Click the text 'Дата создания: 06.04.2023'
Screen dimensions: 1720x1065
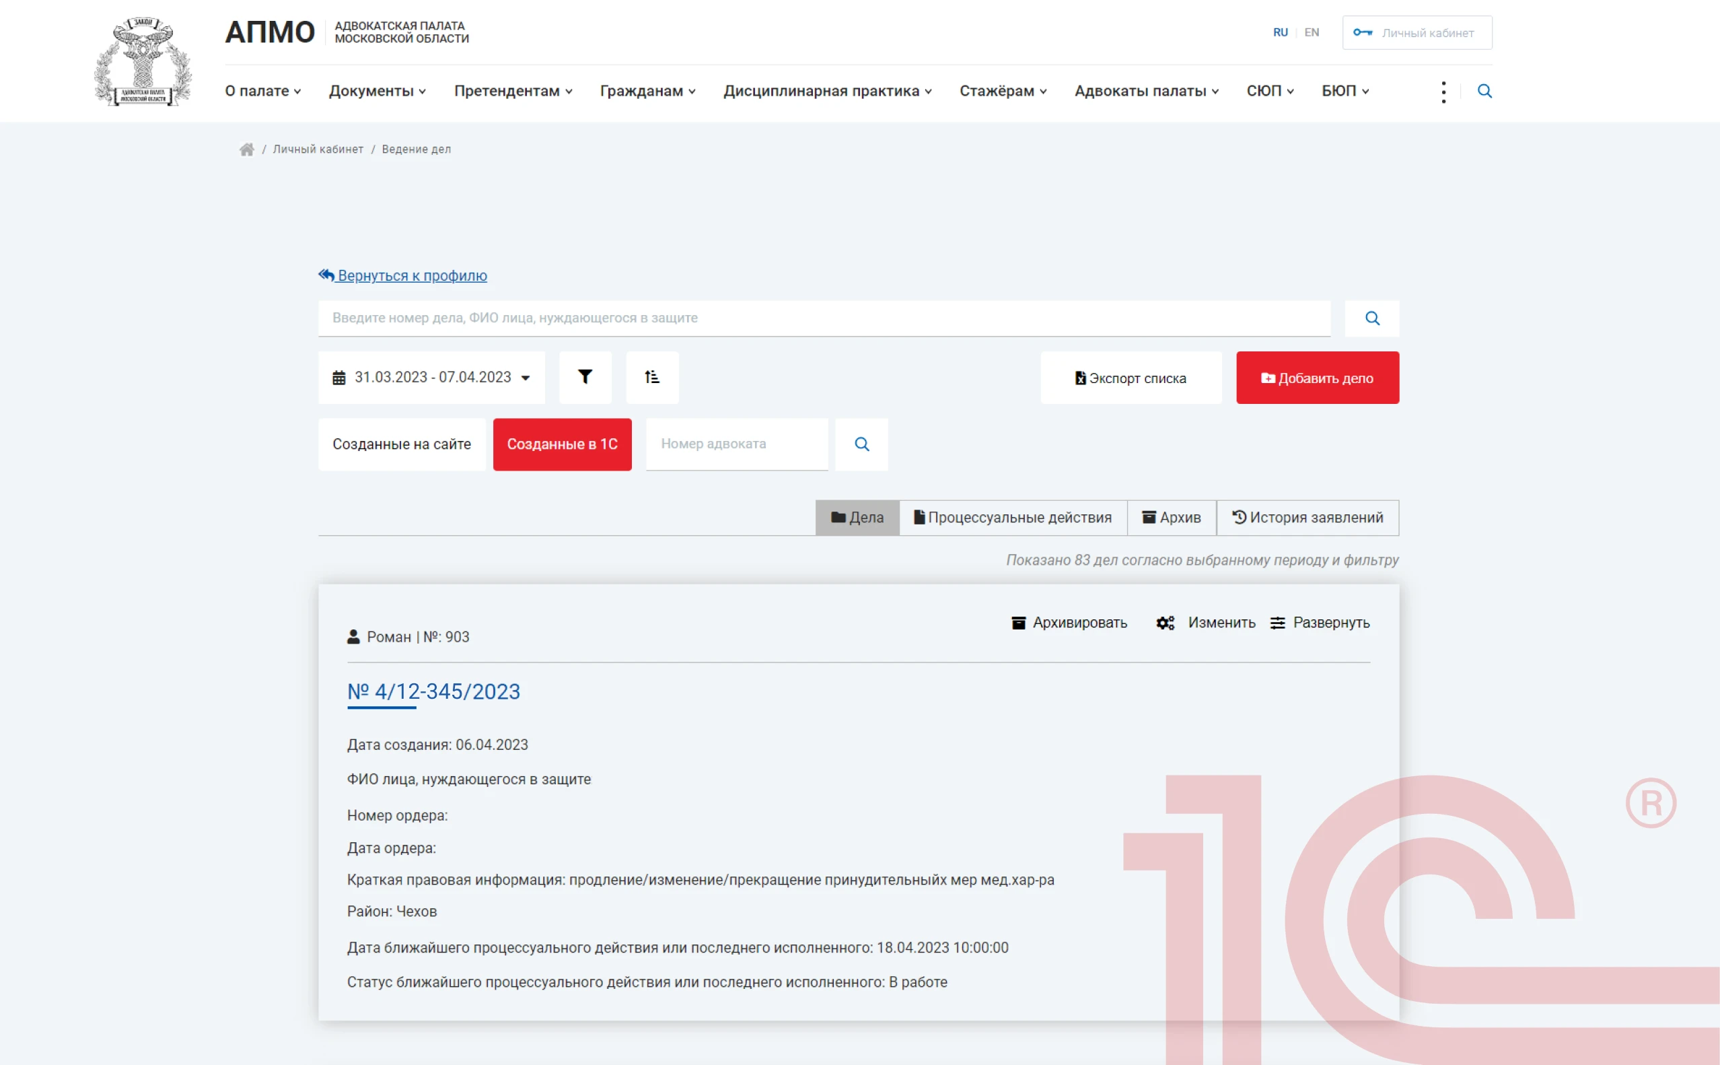(x=437, y=745)
